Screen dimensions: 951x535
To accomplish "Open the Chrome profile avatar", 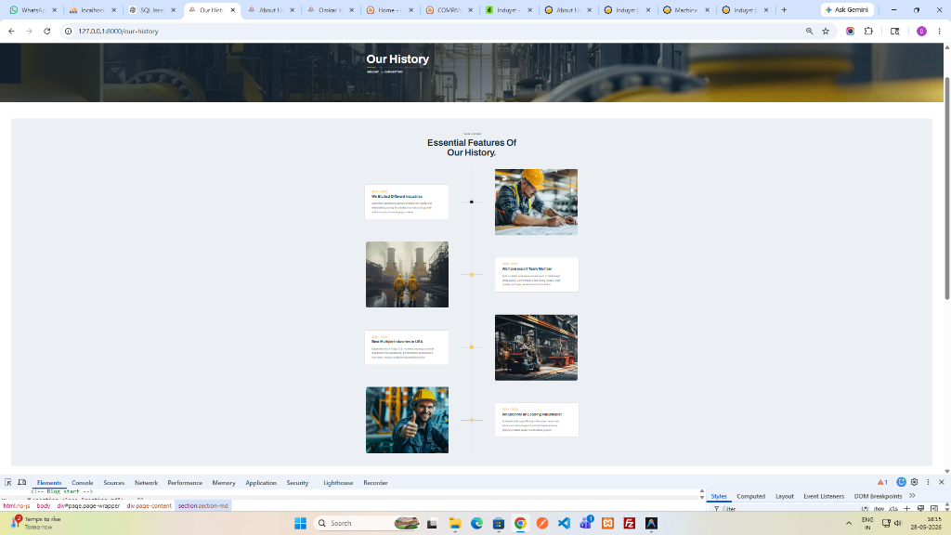I will click(x=921, y=31).
